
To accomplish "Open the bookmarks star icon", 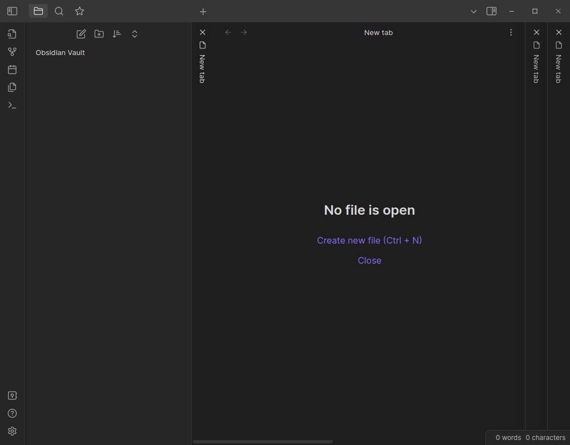I will click(79, 11).
